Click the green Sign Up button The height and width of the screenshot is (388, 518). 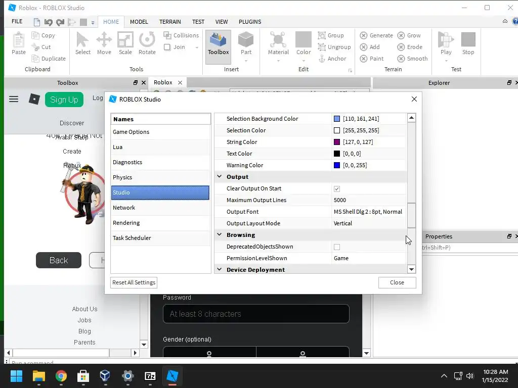(64, 100)
